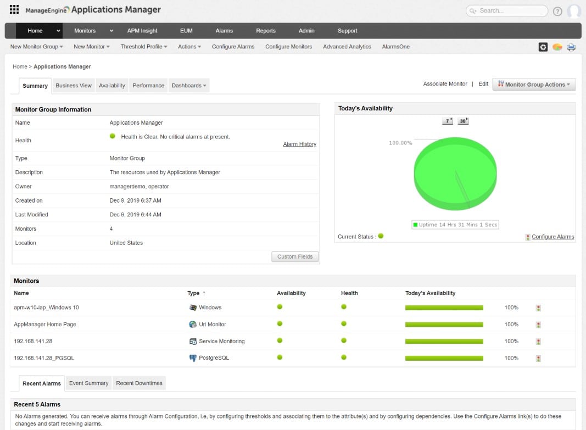Open the Actions dropdown

coord(189,47)
